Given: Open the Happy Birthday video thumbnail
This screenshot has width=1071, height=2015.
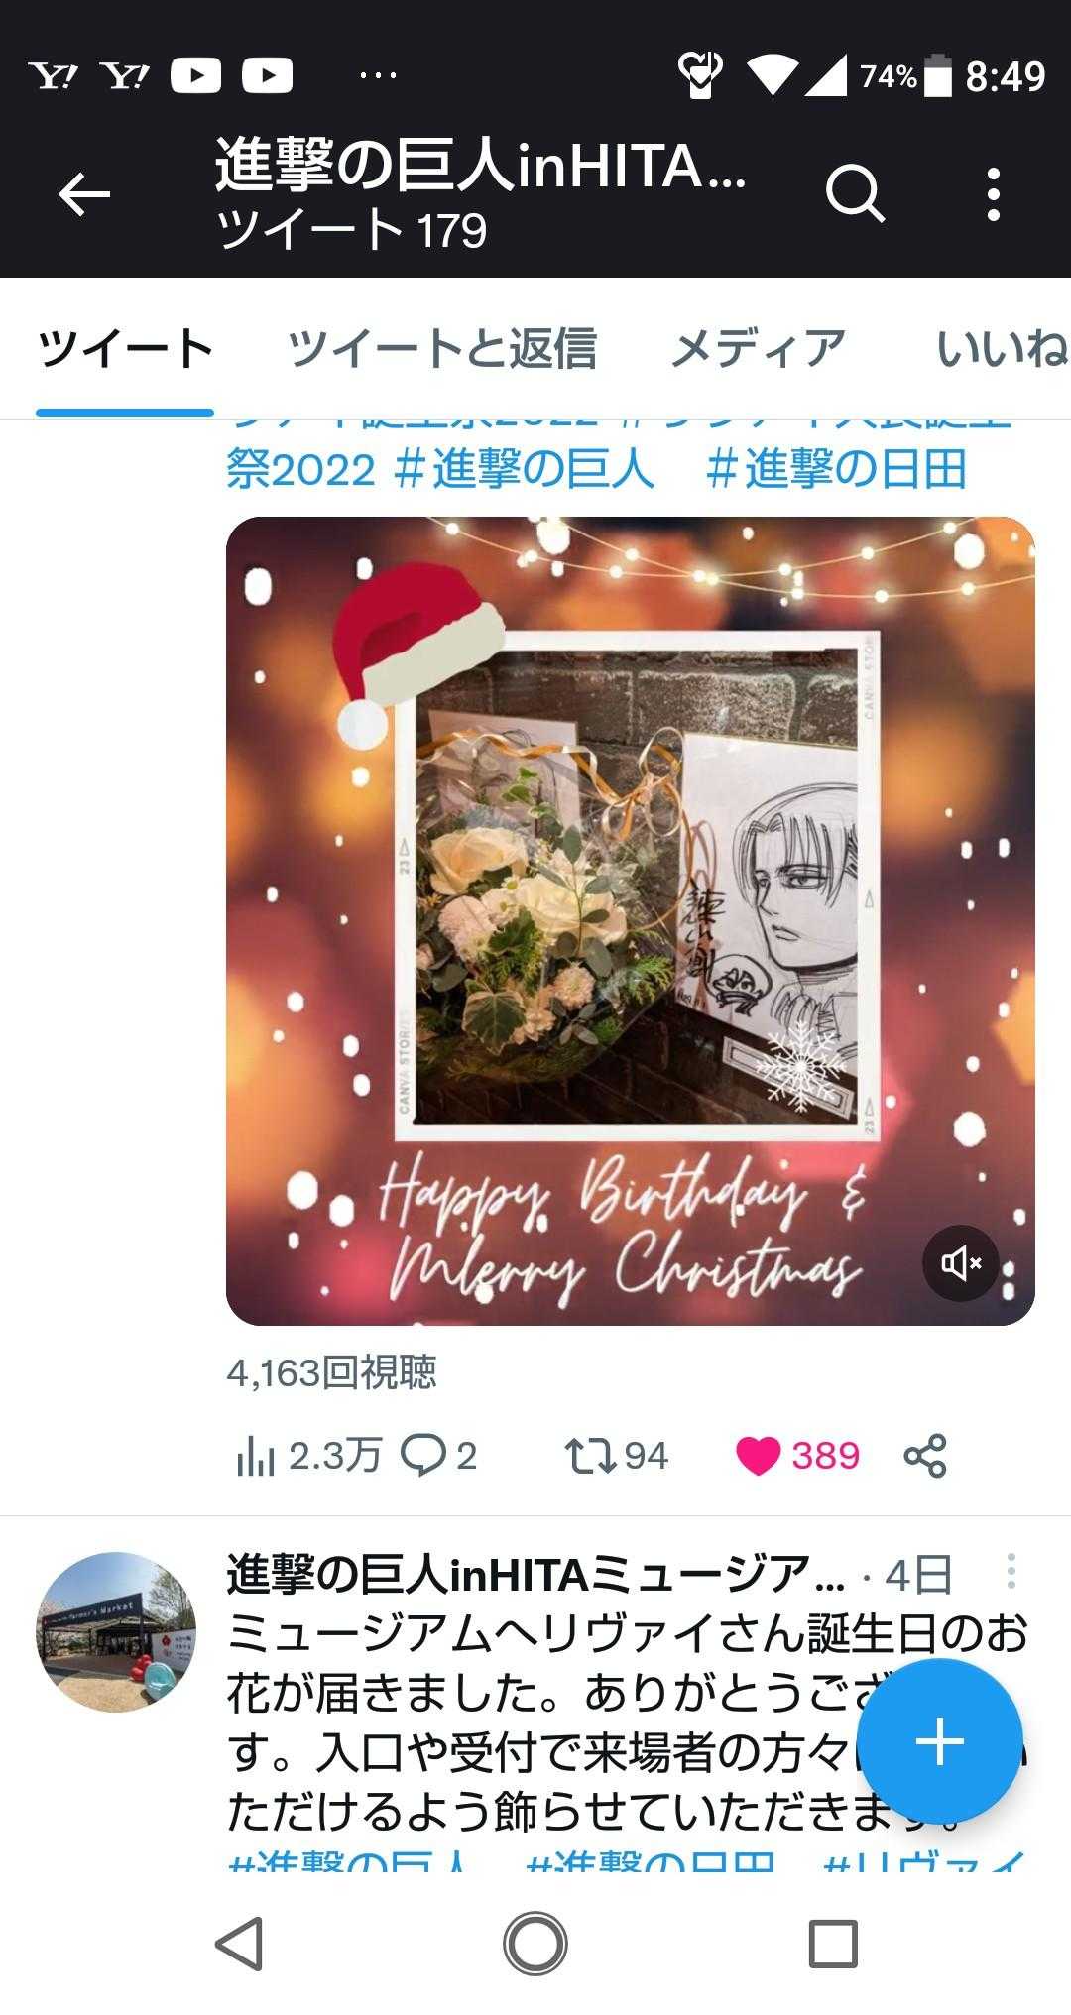Looking at the screenshot, I should click(x=631, y=920).
